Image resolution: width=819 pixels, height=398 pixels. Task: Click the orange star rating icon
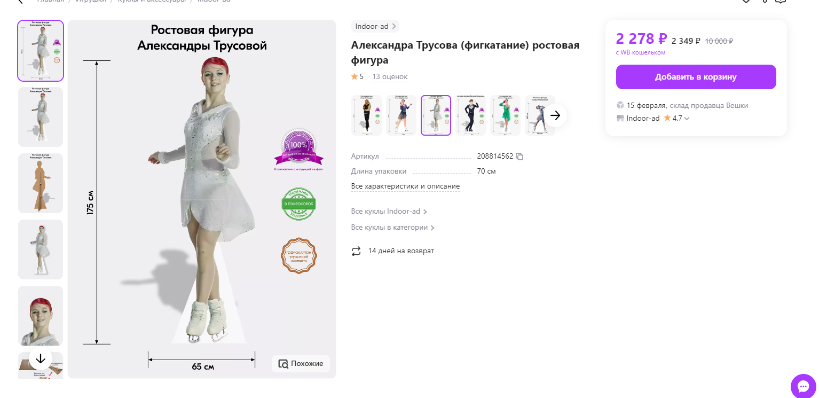[355, 77]
